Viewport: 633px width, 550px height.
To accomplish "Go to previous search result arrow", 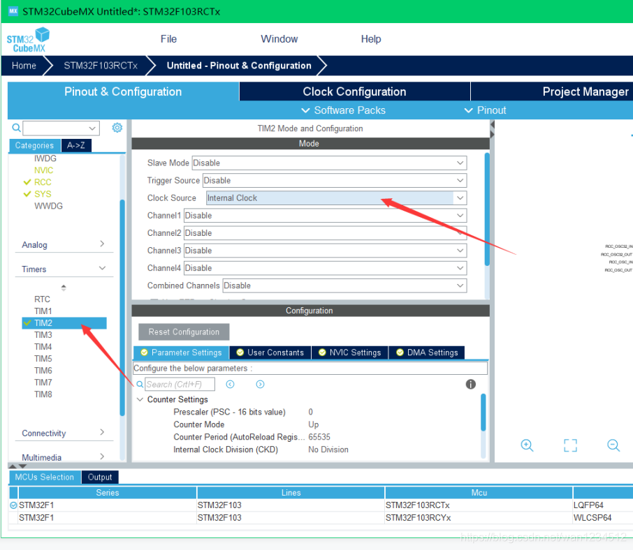I will coord(230,385).
